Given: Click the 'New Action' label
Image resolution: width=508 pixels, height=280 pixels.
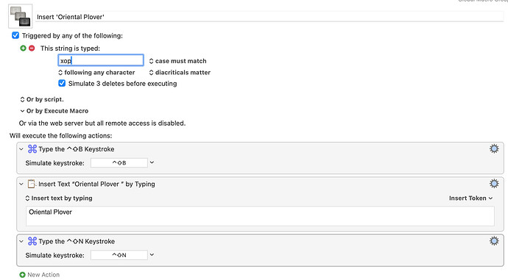Looking at the screenshot, I should click(43, 275).
